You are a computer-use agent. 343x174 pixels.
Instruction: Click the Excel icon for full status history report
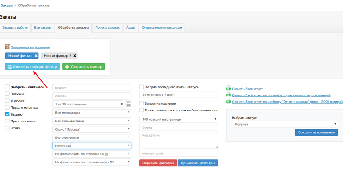pos(229,95)
